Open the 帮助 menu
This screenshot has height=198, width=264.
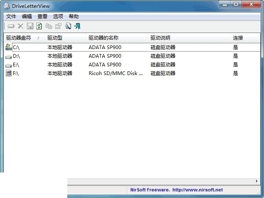tap(74, 16)
